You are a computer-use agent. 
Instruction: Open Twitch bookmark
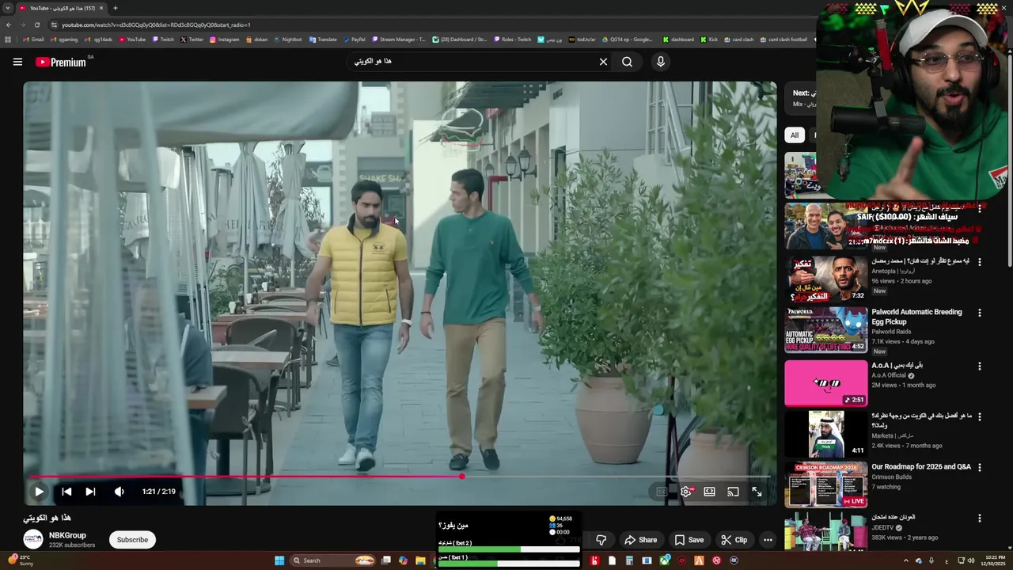(x=163, y=40)
